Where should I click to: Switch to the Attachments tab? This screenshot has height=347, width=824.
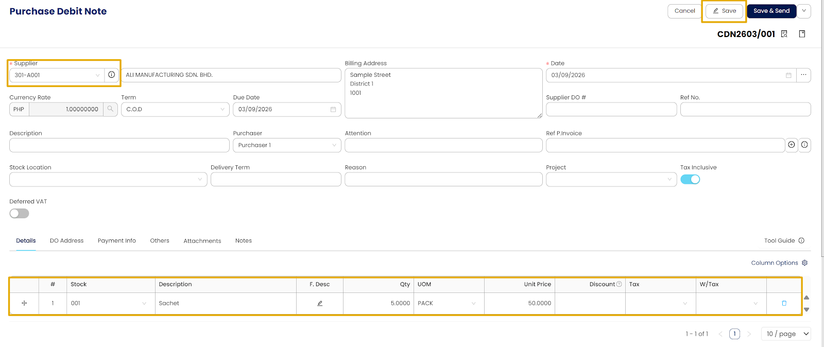[202, 241]
